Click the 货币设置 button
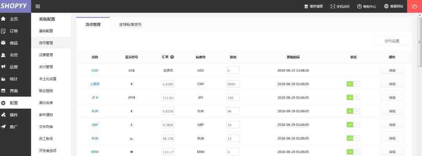This screenshot has width=422, height=156. (x=392, y=41)
